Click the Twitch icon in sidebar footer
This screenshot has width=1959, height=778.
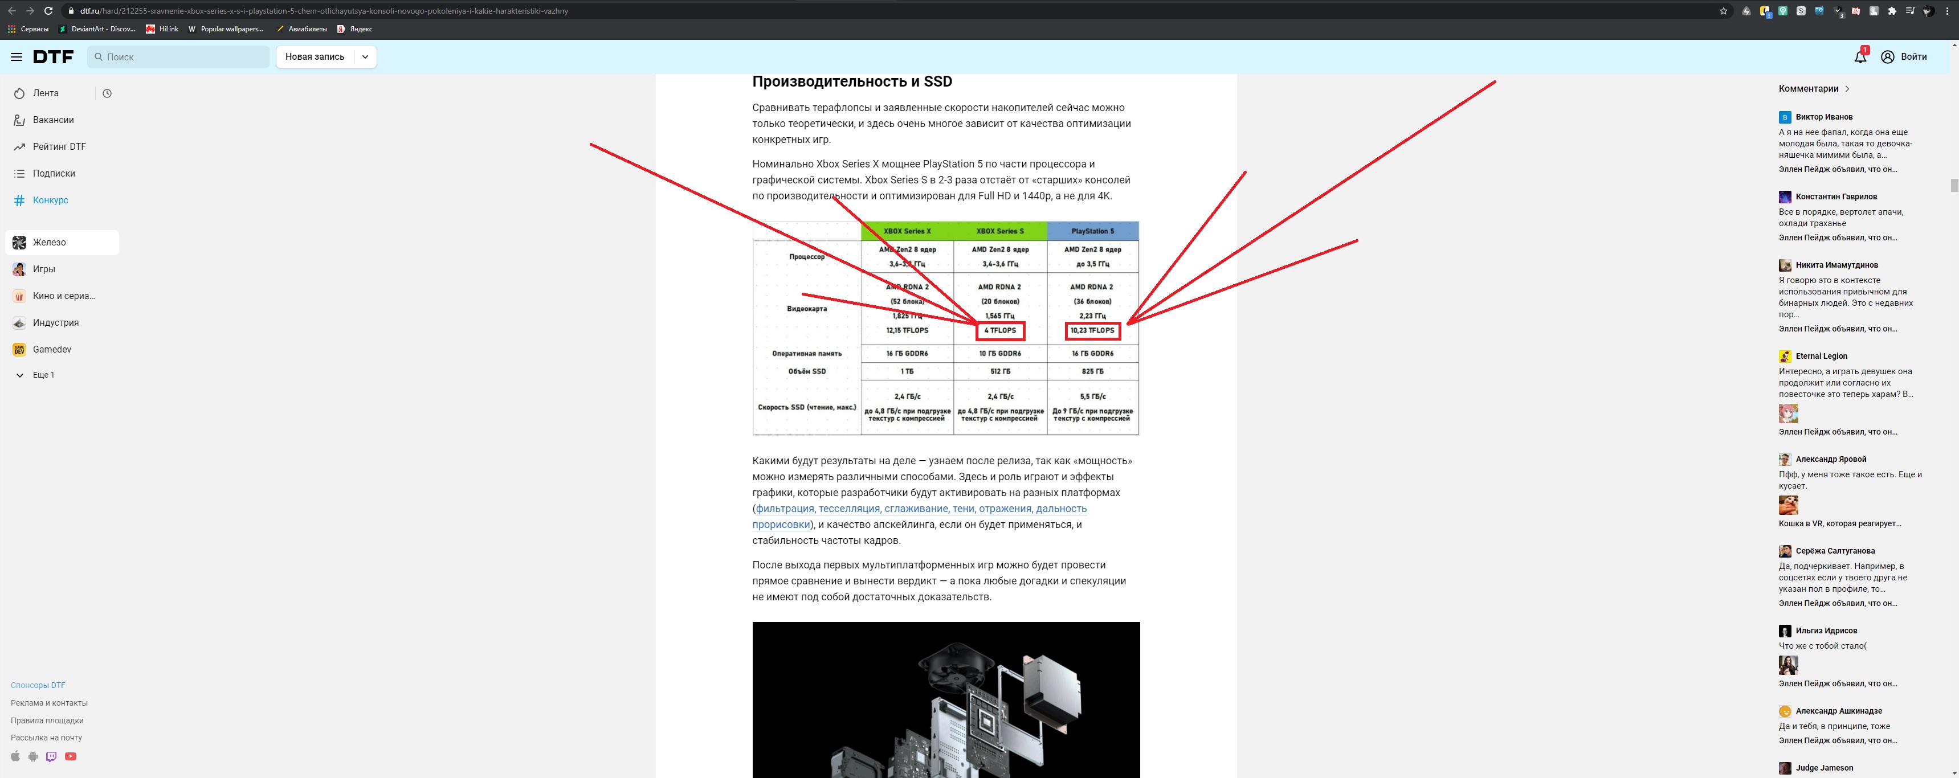pyautogui.click(x=51, y=756)
